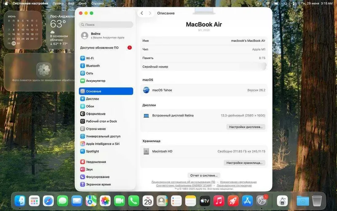Click Настройки хранилища button
337x211 pixels.
[244, 163]
